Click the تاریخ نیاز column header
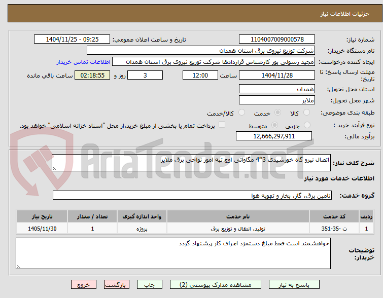 click(x=42, y=216)
